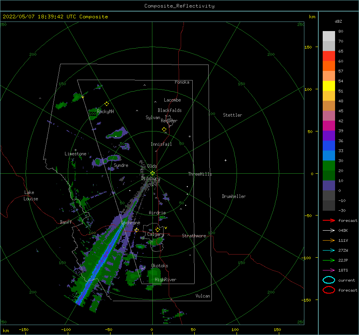
Task: Click the Vulcan label
Action: tap(203, 296)
